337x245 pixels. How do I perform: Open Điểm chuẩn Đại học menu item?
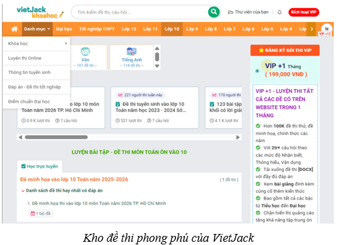(36, 101)
